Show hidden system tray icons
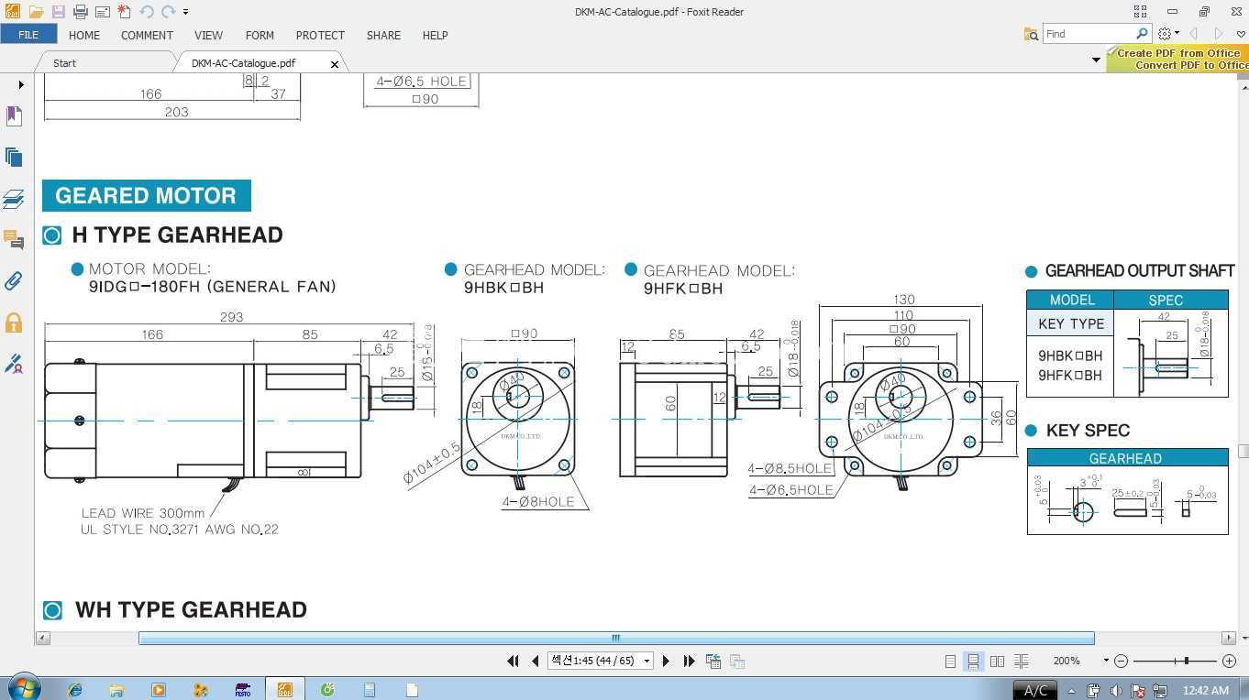This screenshot has height=700, width=1249. click(x=1071, y=690)
